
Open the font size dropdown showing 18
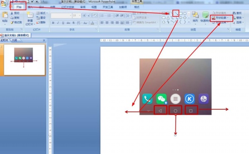point(77,15)
